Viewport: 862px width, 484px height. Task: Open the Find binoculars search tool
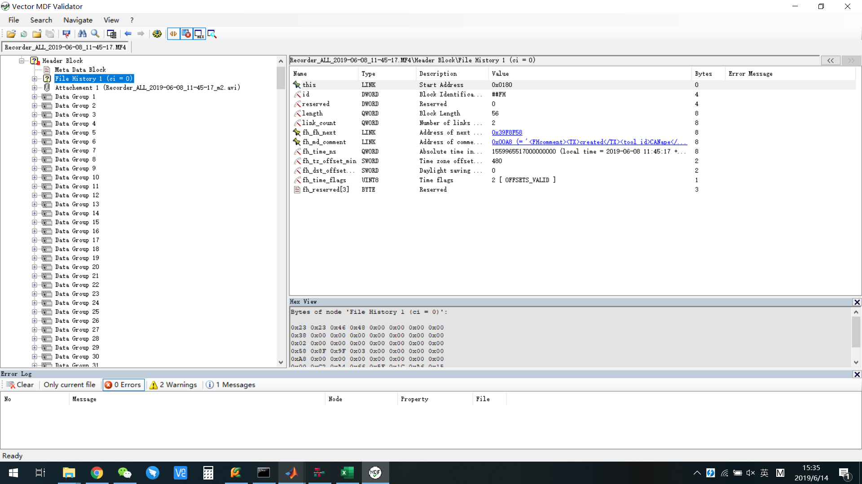pos(82,34)
